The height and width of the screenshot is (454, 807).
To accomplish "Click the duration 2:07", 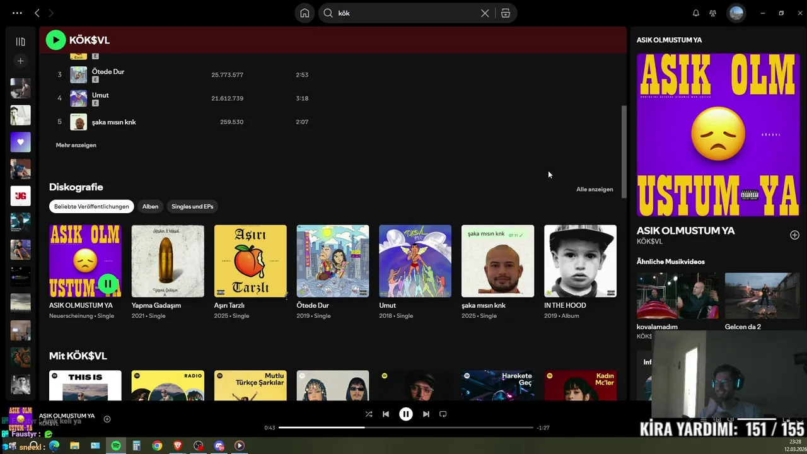I will click(x=302, y=122).
